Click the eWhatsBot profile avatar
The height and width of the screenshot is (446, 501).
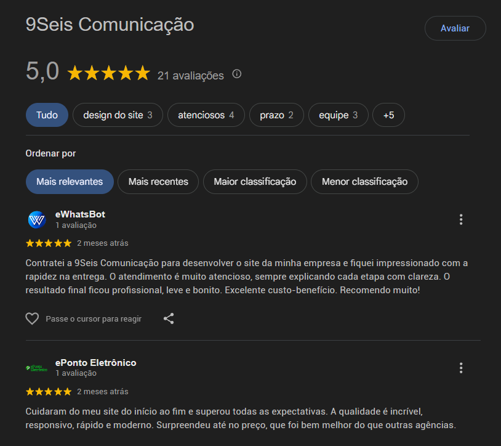(37, 219)
